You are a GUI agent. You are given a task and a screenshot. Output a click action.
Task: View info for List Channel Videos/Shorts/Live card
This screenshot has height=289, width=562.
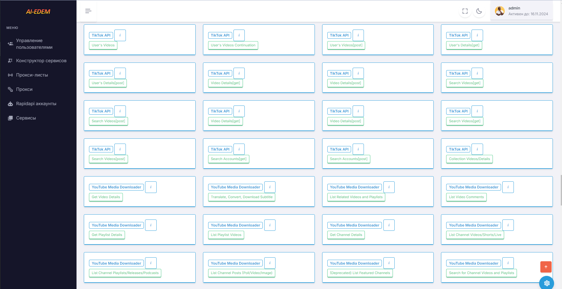pyautogui.click(x=508, y=225)
